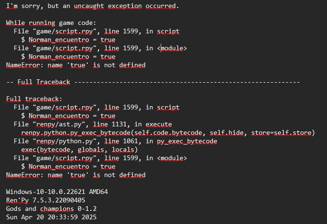Place cursor in 'While running game code:' line
327x224 pixels.
coord(51,23)
